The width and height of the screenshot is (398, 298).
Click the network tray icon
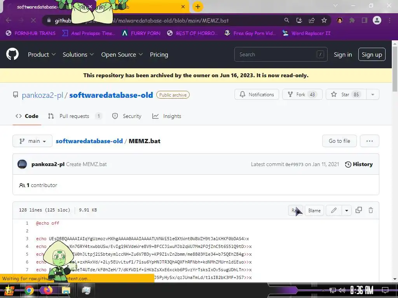pos(333,290)
